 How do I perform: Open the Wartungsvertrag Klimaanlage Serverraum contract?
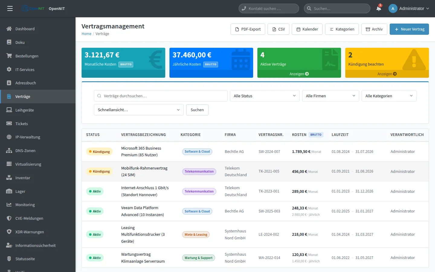coord(143,258)
